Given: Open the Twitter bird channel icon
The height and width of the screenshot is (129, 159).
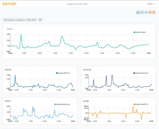Looking at the screenshot, I should click(146, 12).
